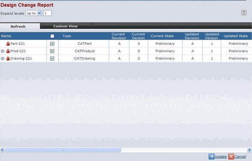Click Current State Preliminary in Part-221 row

(165, 44)
